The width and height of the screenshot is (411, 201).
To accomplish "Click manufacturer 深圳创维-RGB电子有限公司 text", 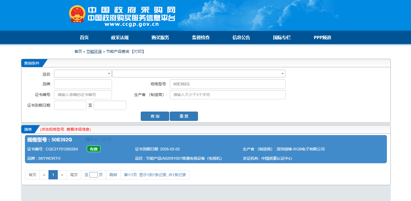I will 301,149.
